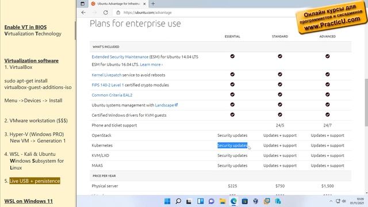The height and width of the screenshot is (207, 368).
Task: Click the Physical server row label
Action: pyautogui.click(x=105, y=186)
